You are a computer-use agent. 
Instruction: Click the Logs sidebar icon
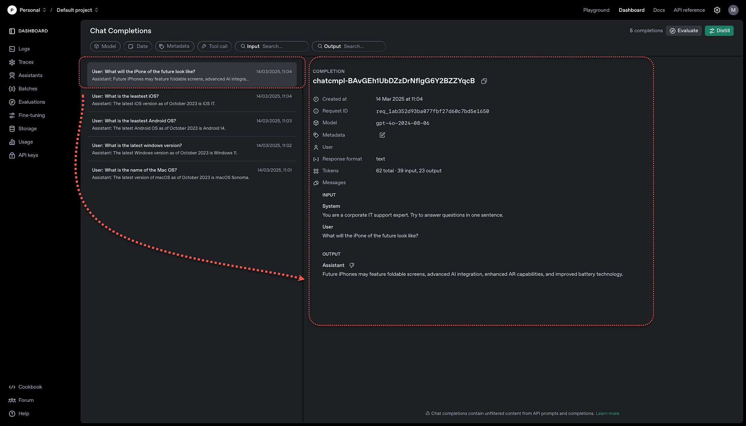click(12, 49)
